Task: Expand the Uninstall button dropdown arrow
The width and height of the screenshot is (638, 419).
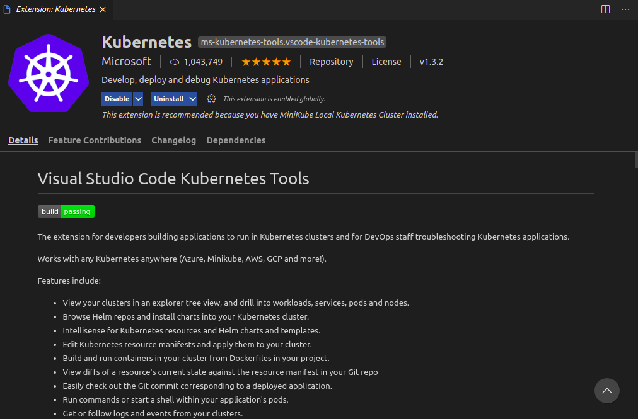Action: click(x=192, y=99)
